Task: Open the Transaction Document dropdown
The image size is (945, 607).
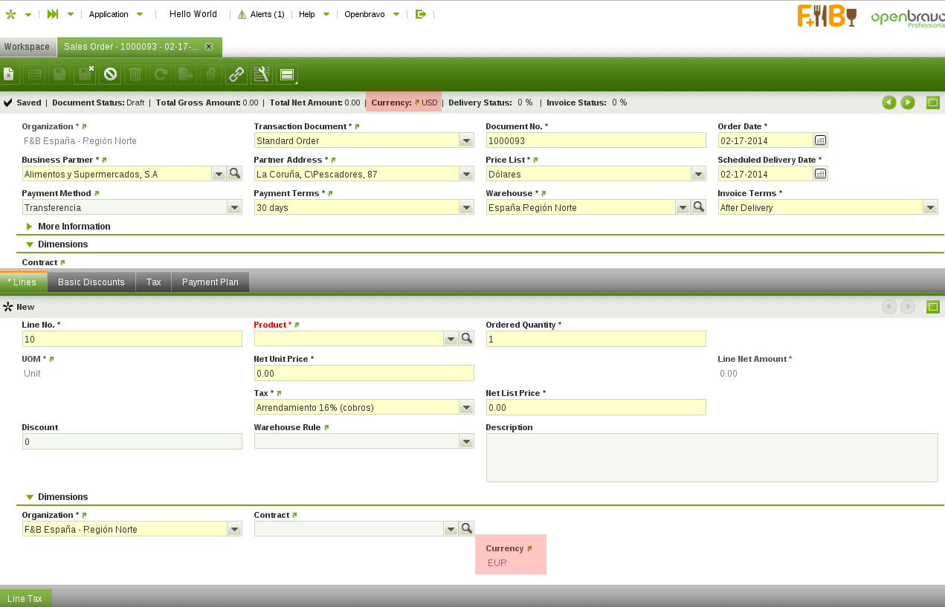Action: 466,140
